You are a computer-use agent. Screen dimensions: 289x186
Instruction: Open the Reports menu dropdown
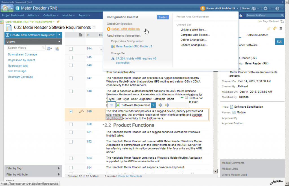[84, 15]
